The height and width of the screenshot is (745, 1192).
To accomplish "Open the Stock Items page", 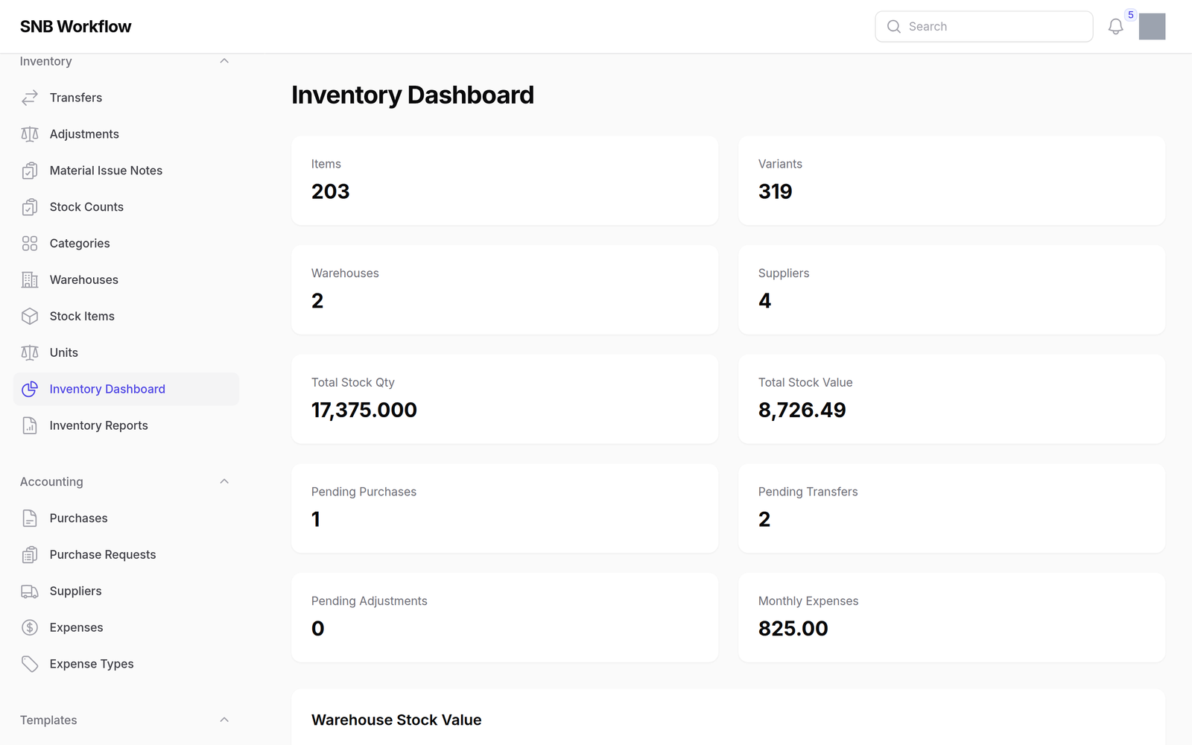I will coord(126,317).
